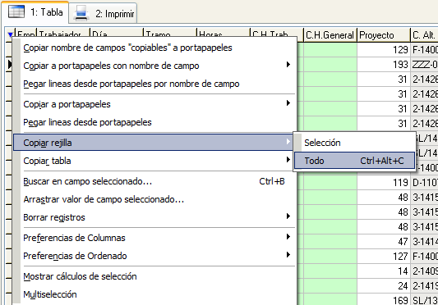Click the blue dropdown arrow in grid corner
Image resolution: width=438 pixels, height=305 pixels.
click(10, 34)
